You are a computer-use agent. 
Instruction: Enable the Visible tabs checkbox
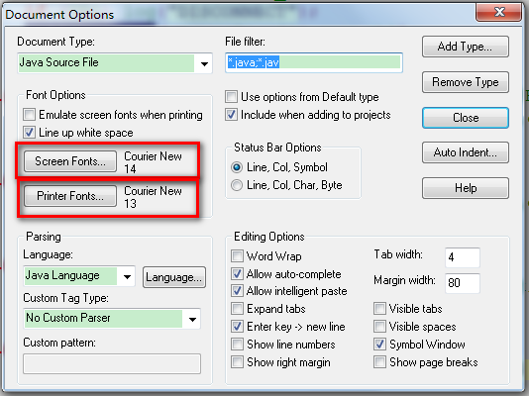pos(379,308)
